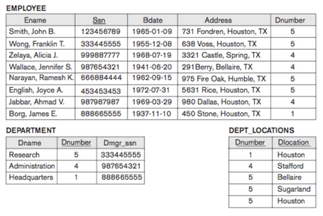Select the cell 'Smith, John B.'
The image size is (323, 216).
click(x=28, y=32)
